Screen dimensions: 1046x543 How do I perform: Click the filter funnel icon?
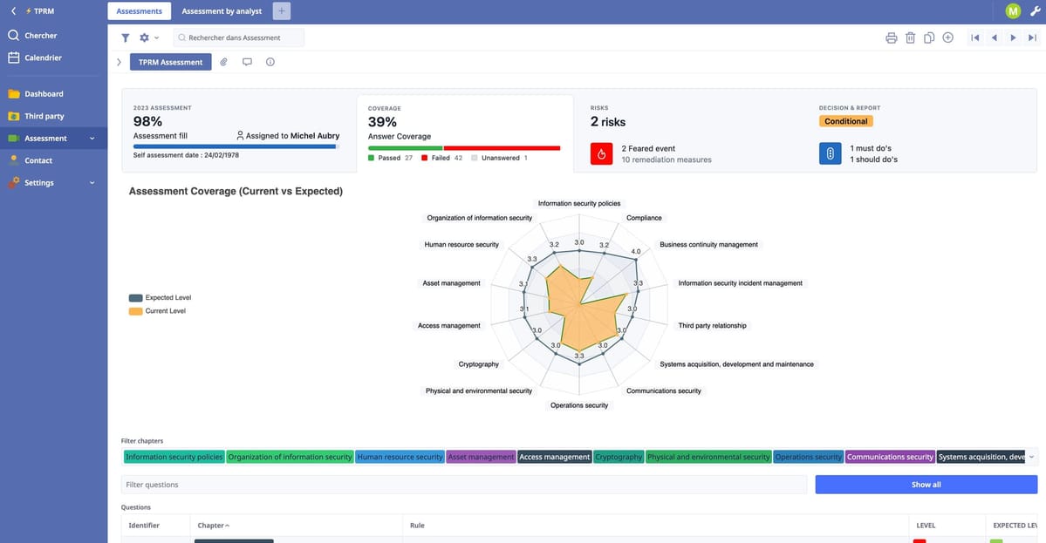(126, 37)
